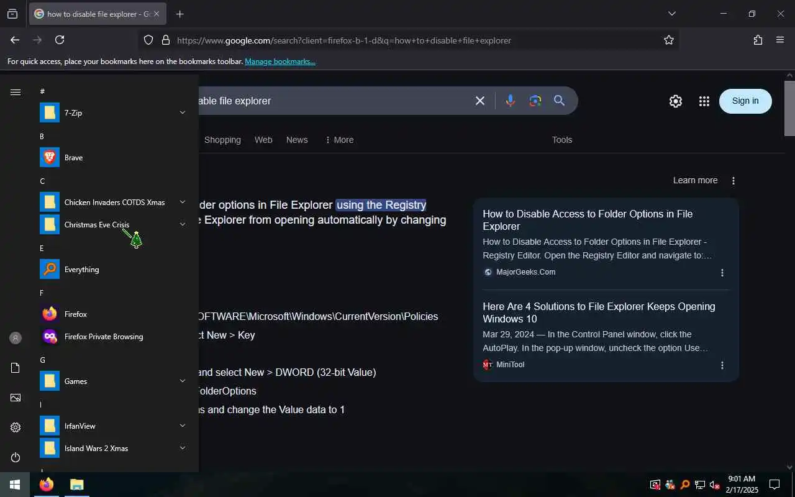The width and height of the screenshot is (795, 497).
Task: Open Documents icon in Start sidebar
Action: (16, 368)
